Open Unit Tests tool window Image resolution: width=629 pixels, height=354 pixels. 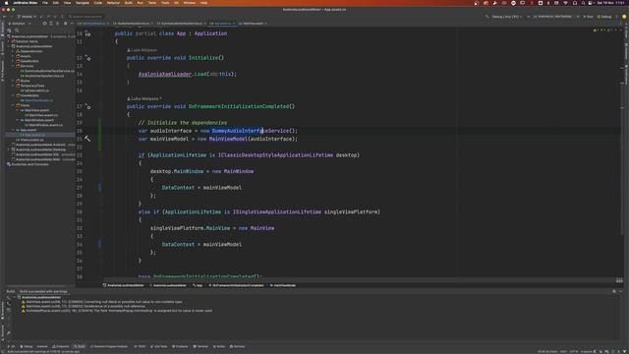(159, 346)
